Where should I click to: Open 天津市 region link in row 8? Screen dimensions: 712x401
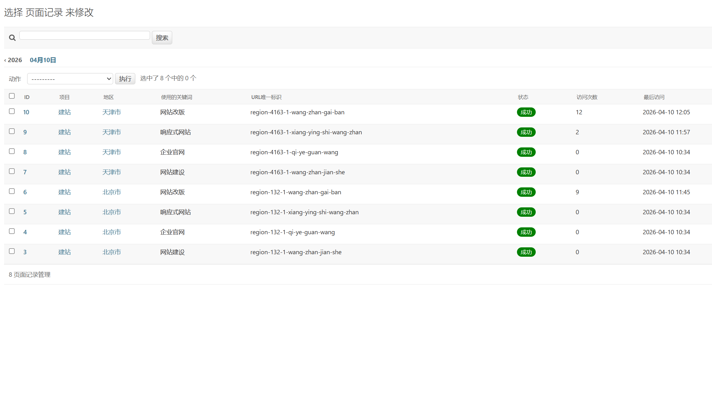pos(112,152)
